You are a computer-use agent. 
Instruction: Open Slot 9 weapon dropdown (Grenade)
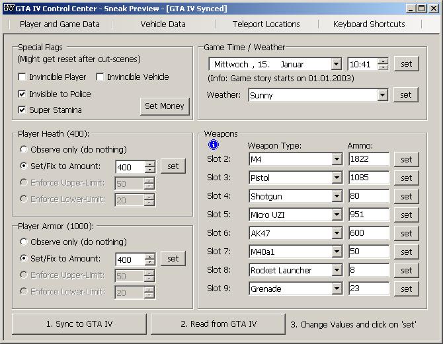click(x=337, y=289)
